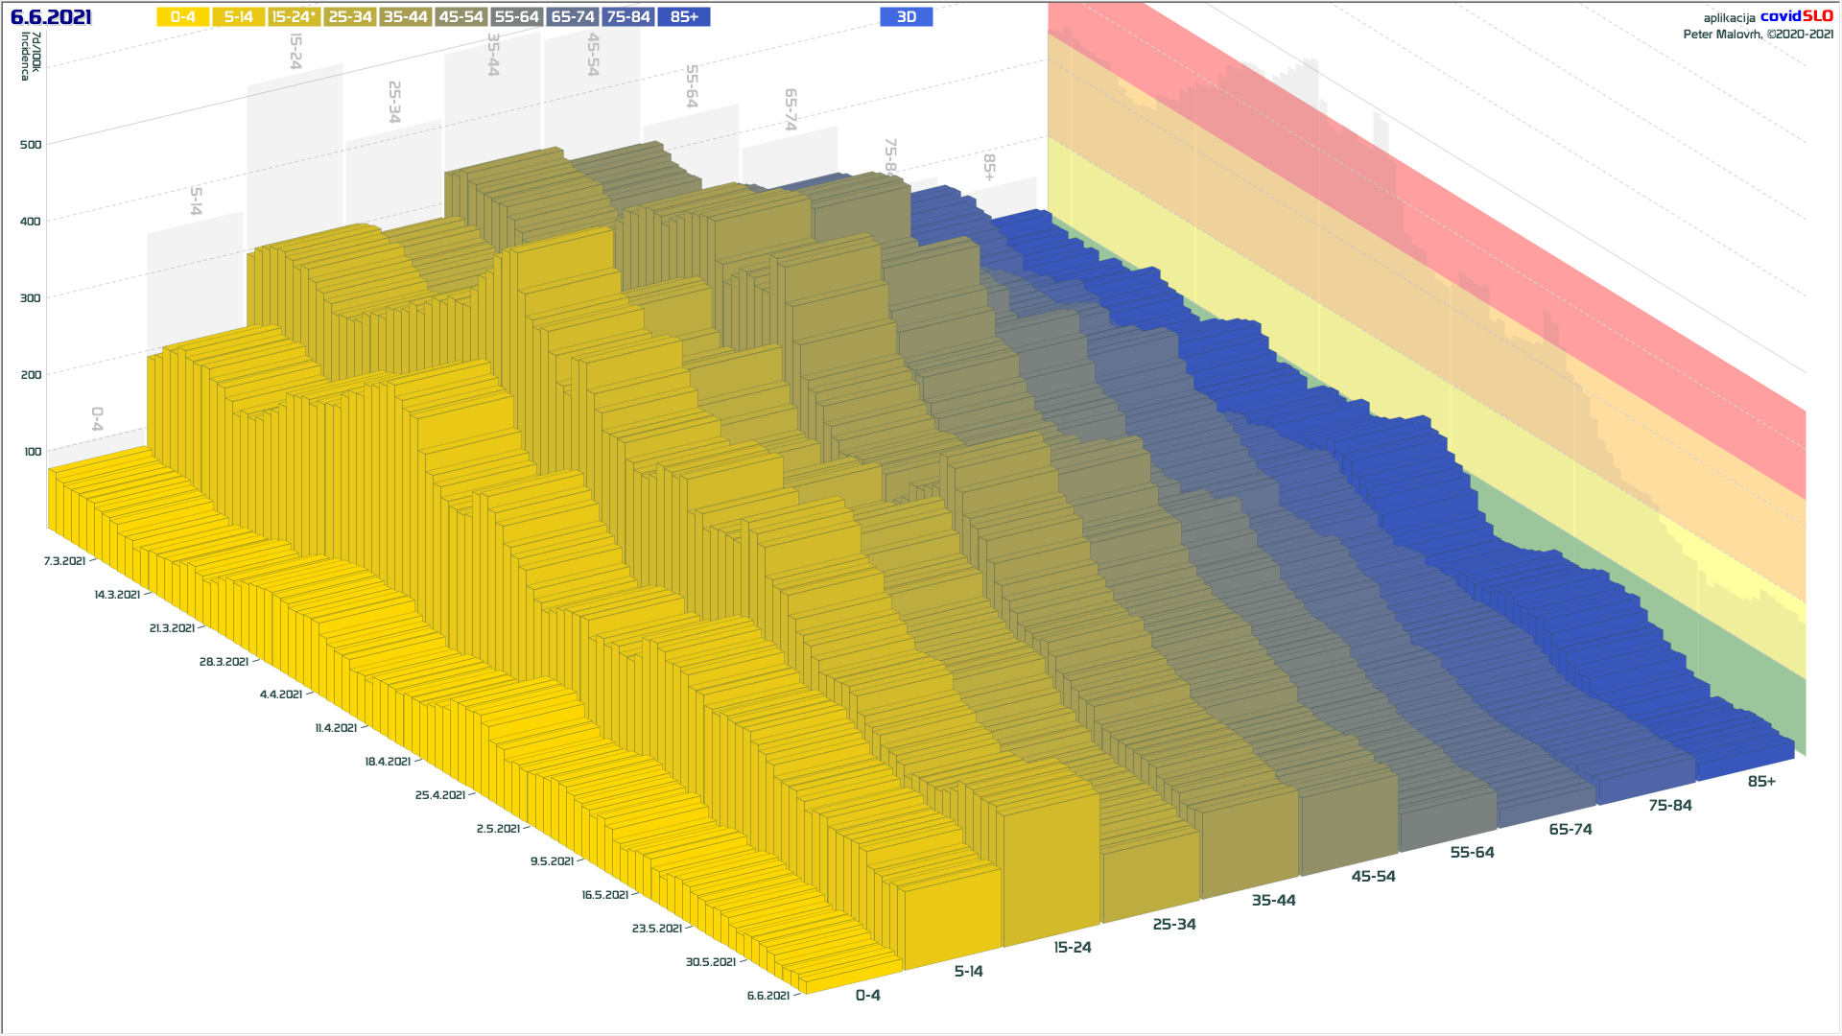Toggle the 55-64 age group button
Screen dimensions: 1842x1036
coord(516,17)
